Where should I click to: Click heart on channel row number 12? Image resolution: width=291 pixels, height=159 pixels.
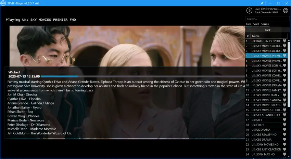pyautogui.click(x=284, y=95)
